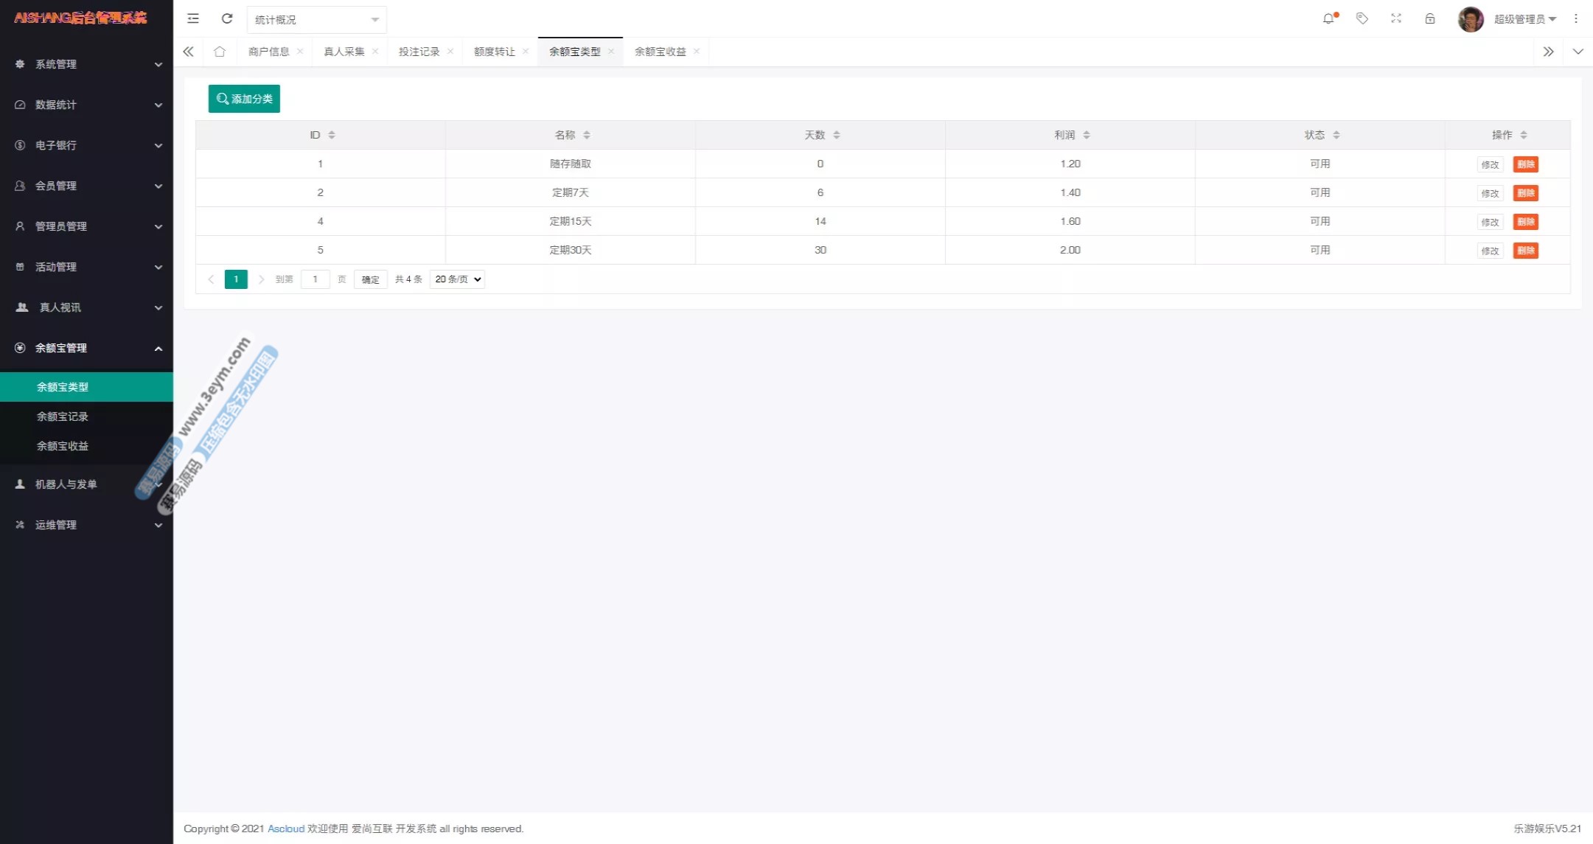Delete the 定期7天 row
The height and width of the screenshot is (844, 1593).
tap(1525, 193)
